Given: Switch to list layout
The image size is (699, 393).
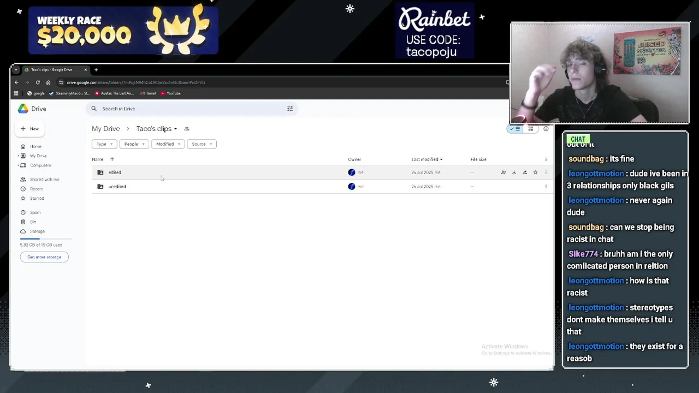Looking at the screenshot, I should 515,129.
